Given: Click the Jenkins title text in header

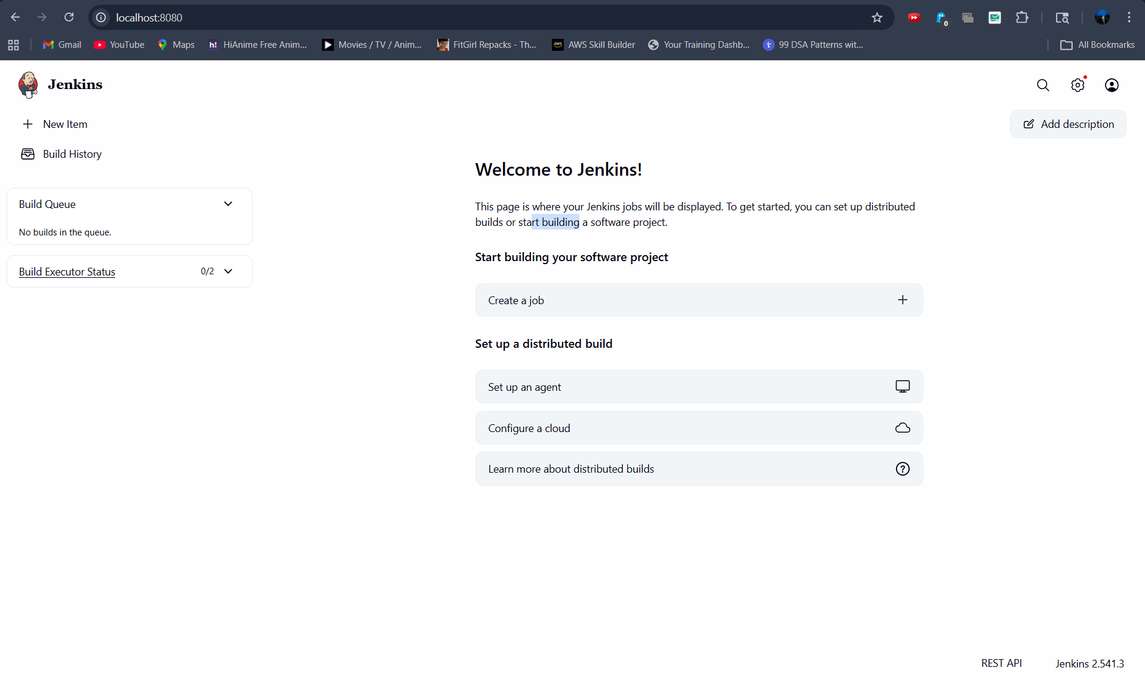Looking at the screenshot, I should (75, 85).
